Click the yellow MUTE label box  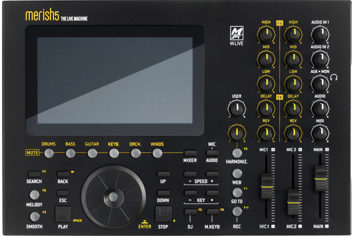click(x=32, y=153)
